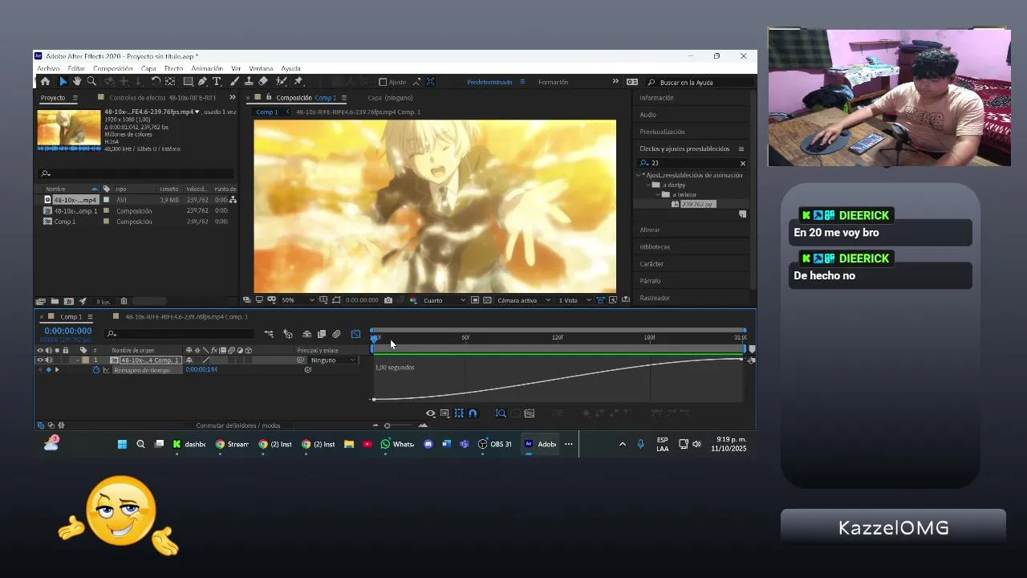Collapse the Ajust. preestablecidos de animación tree
Image resolution: width=1027 pixels, height=578 pixels.
click(x=639, y=175)
